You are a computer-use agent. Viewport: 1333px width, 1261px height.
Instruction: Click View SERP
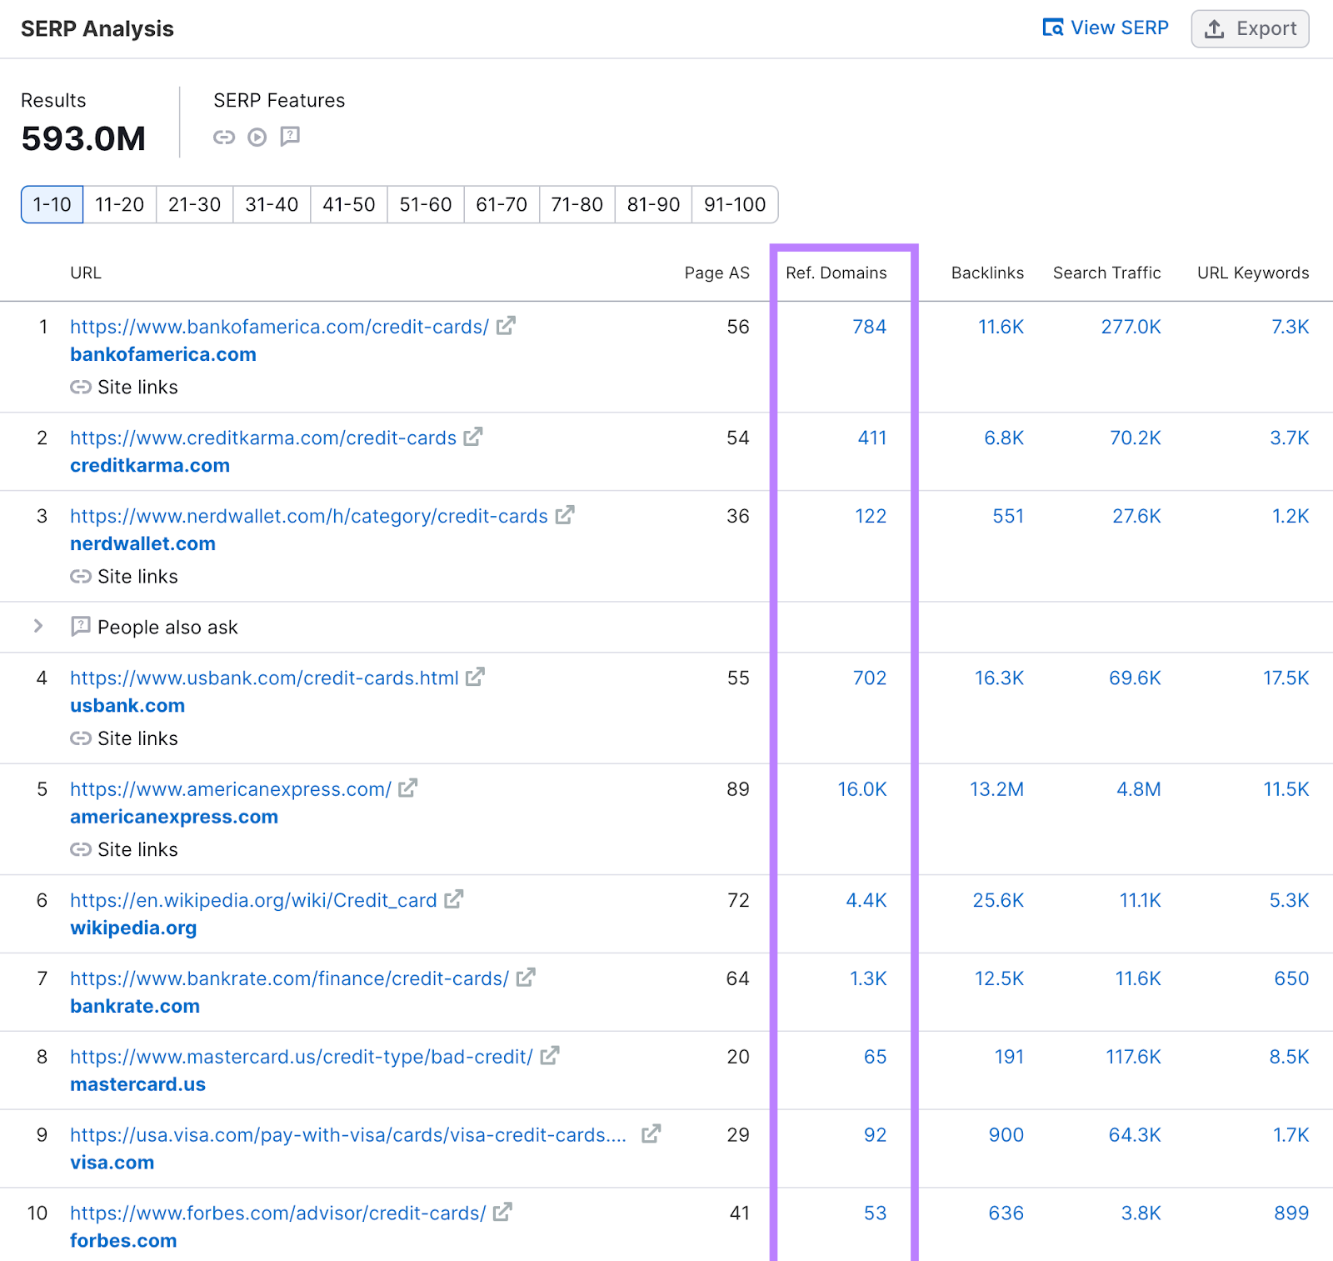tap(1120, 28)
